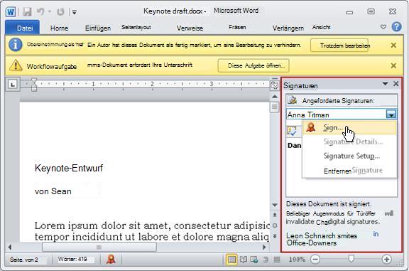Click the blue info icon in message bar
The image size is (409, 271).
pyautogui.click(x=15, y=45)
